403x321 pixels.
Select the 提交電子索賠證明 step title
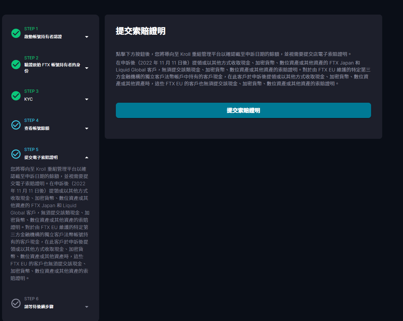pos(41,158)
